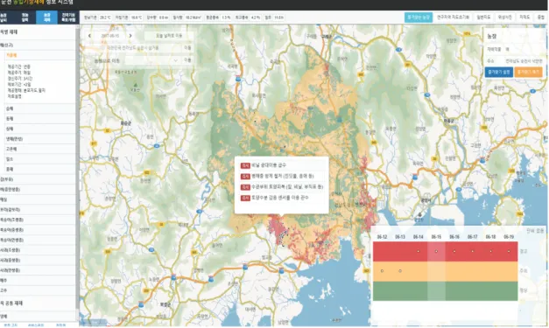Go to the previous date with left chevron
The height and width of the screenshot is (328, 549).
tap(89, 36)
